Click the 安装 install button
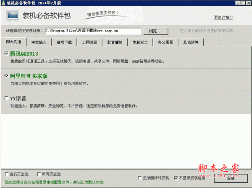 [x=231, y=178]
